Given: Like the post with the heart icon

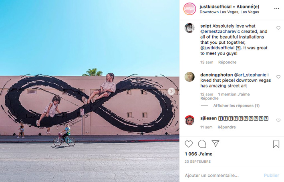Looking at the screenshot, I should click(189, 144).
